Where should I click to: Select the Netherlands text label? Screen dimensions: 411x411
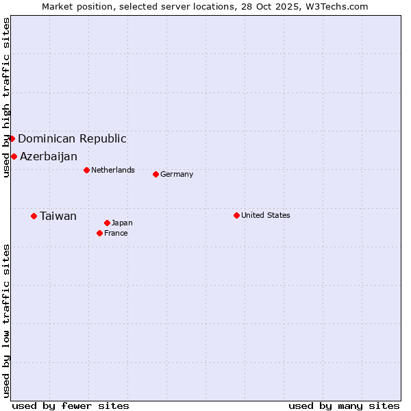113,170
